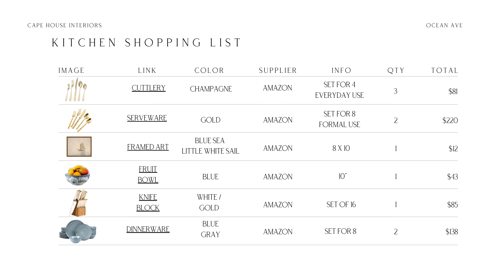Image resolution: width=490 pixels, height=275 pixels.
Task: Select the SUPPLIER column heading
Action: tap(278, 71)
